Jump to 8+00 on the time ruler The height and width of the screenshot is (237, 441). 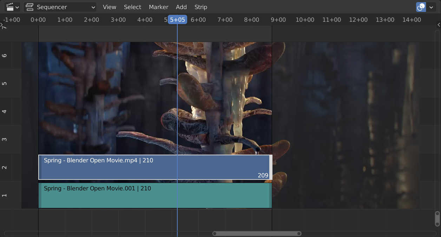tap(252, 20)
